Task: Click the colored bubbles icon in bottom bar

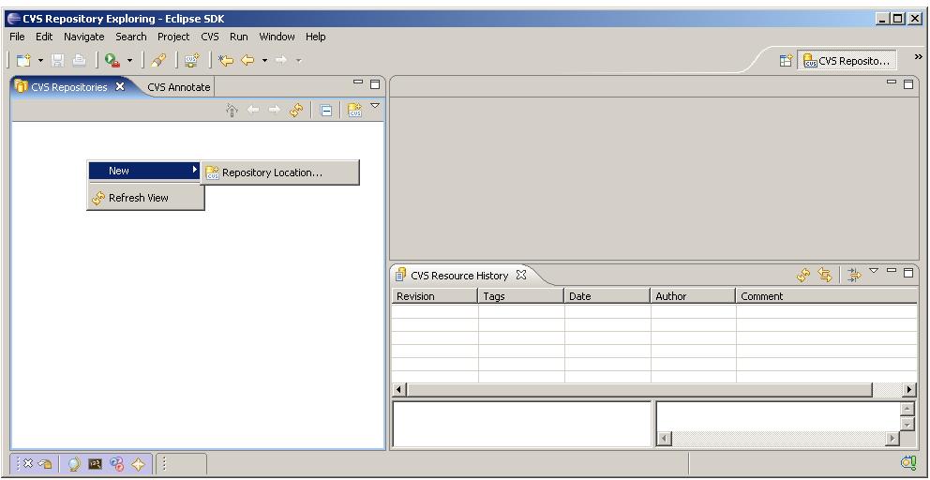Action: pos(116,464)
